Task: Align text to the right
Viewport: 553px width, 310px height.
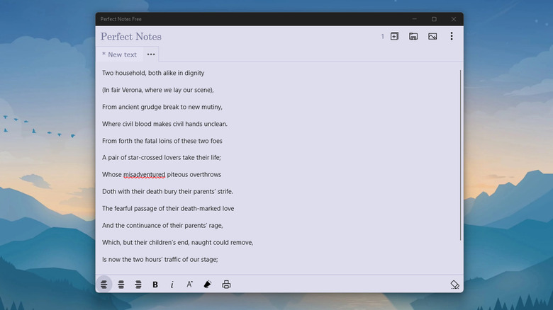Action: [138, 285]
